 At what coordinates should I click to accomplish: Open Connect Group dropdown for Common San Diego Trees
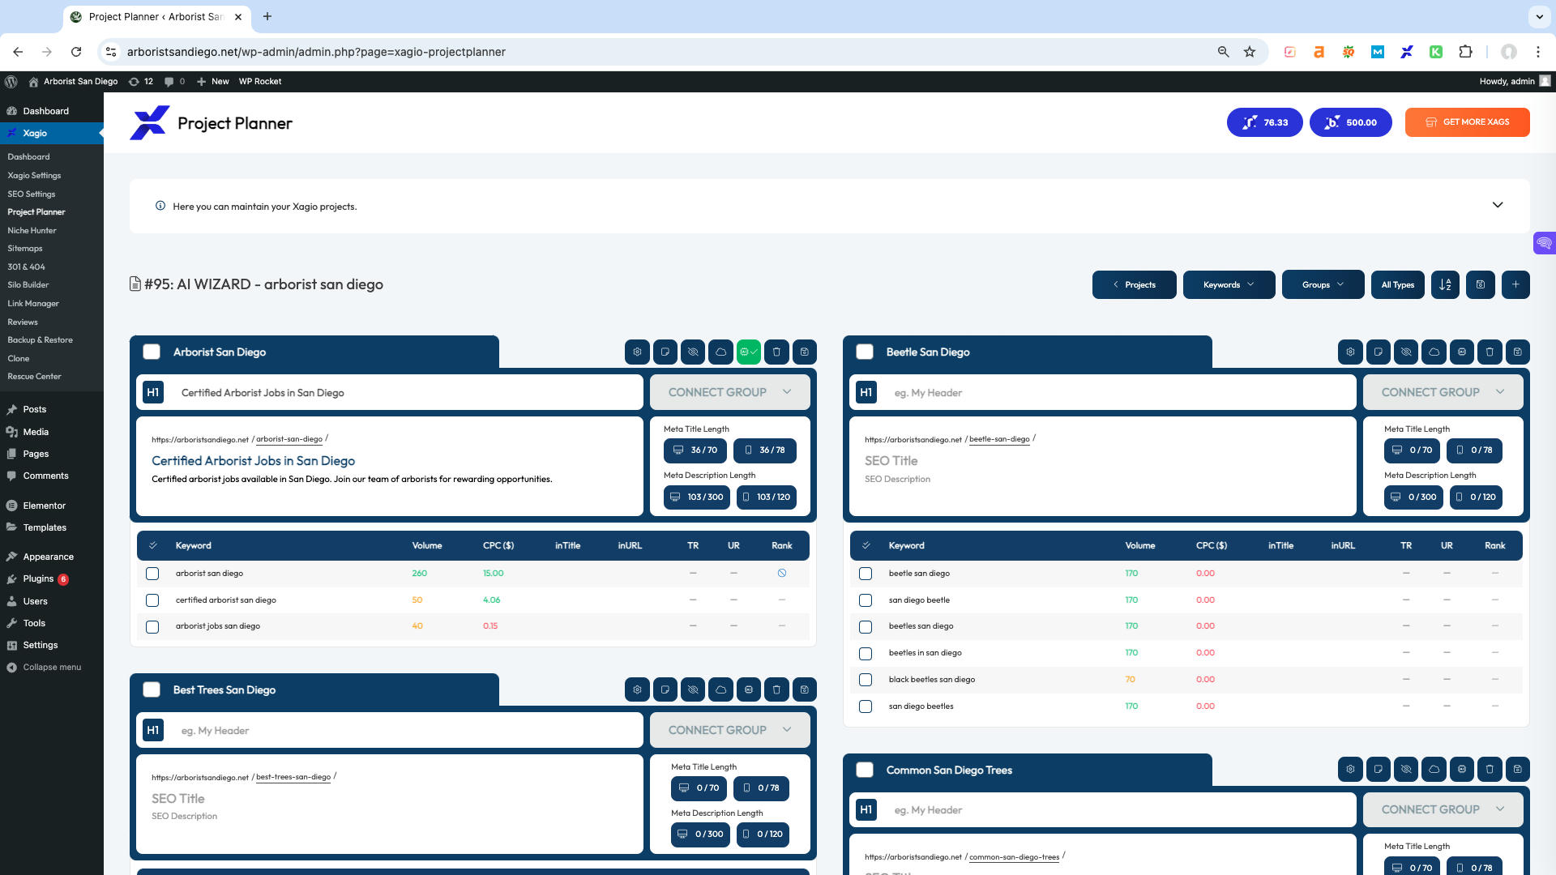[x=1443, y=809]
